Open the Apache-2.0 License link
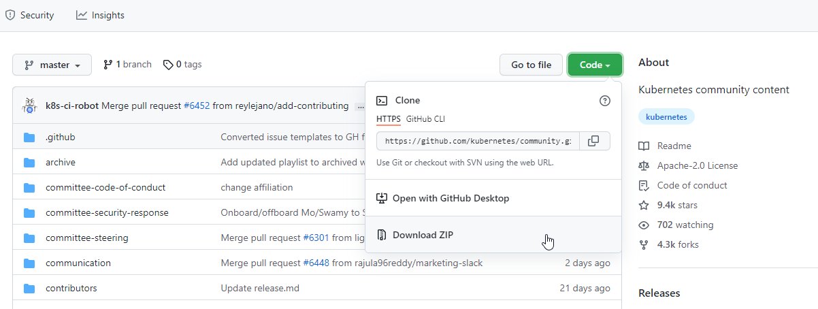The width and height of the screenshot is (818, 309). 698,165
